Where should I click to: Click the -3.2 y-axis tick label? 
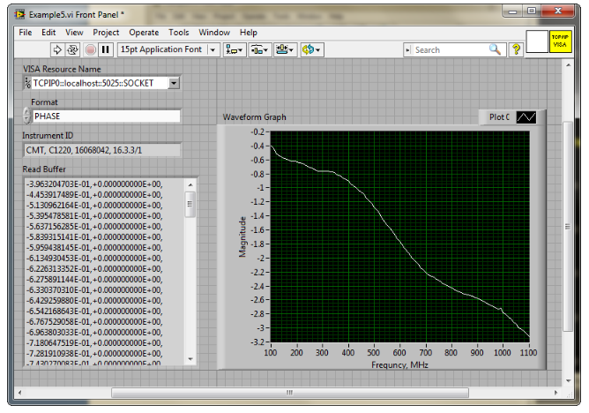pyautogui.click(x=257, y=342)
